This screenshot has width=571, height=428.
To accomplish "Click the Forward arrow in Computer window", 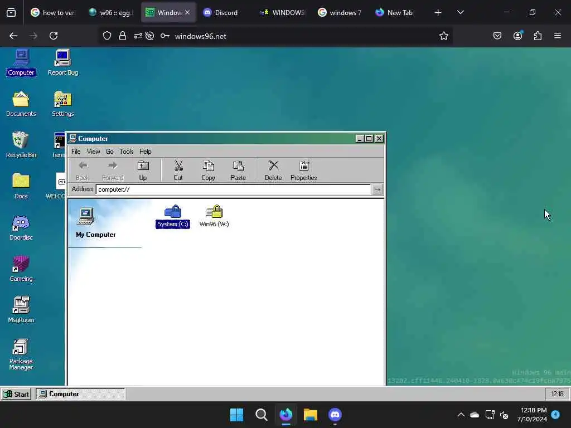I will point(113,171).
